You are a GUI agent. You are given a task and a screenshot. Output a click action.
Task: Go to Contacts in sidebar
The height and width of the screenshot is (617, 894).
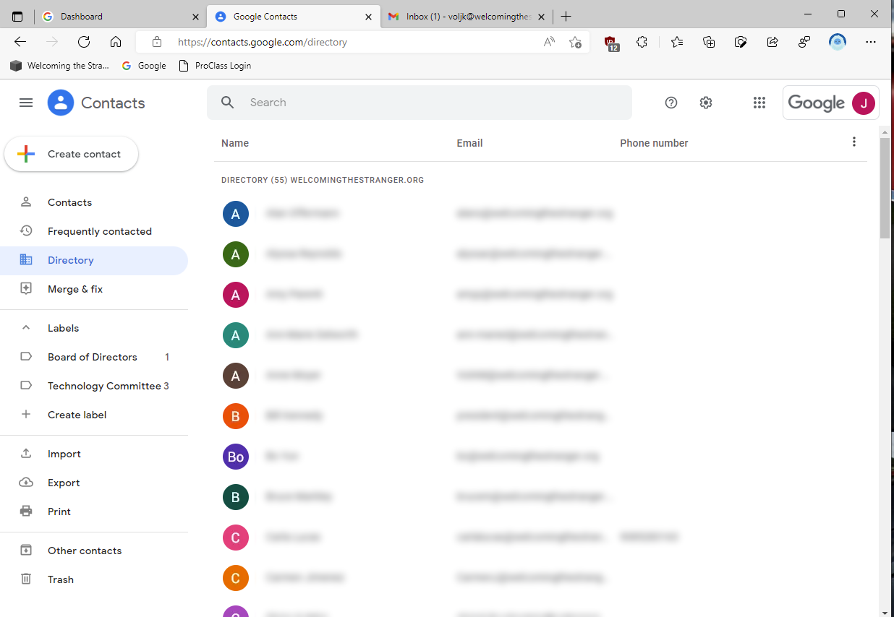point(69,202)
